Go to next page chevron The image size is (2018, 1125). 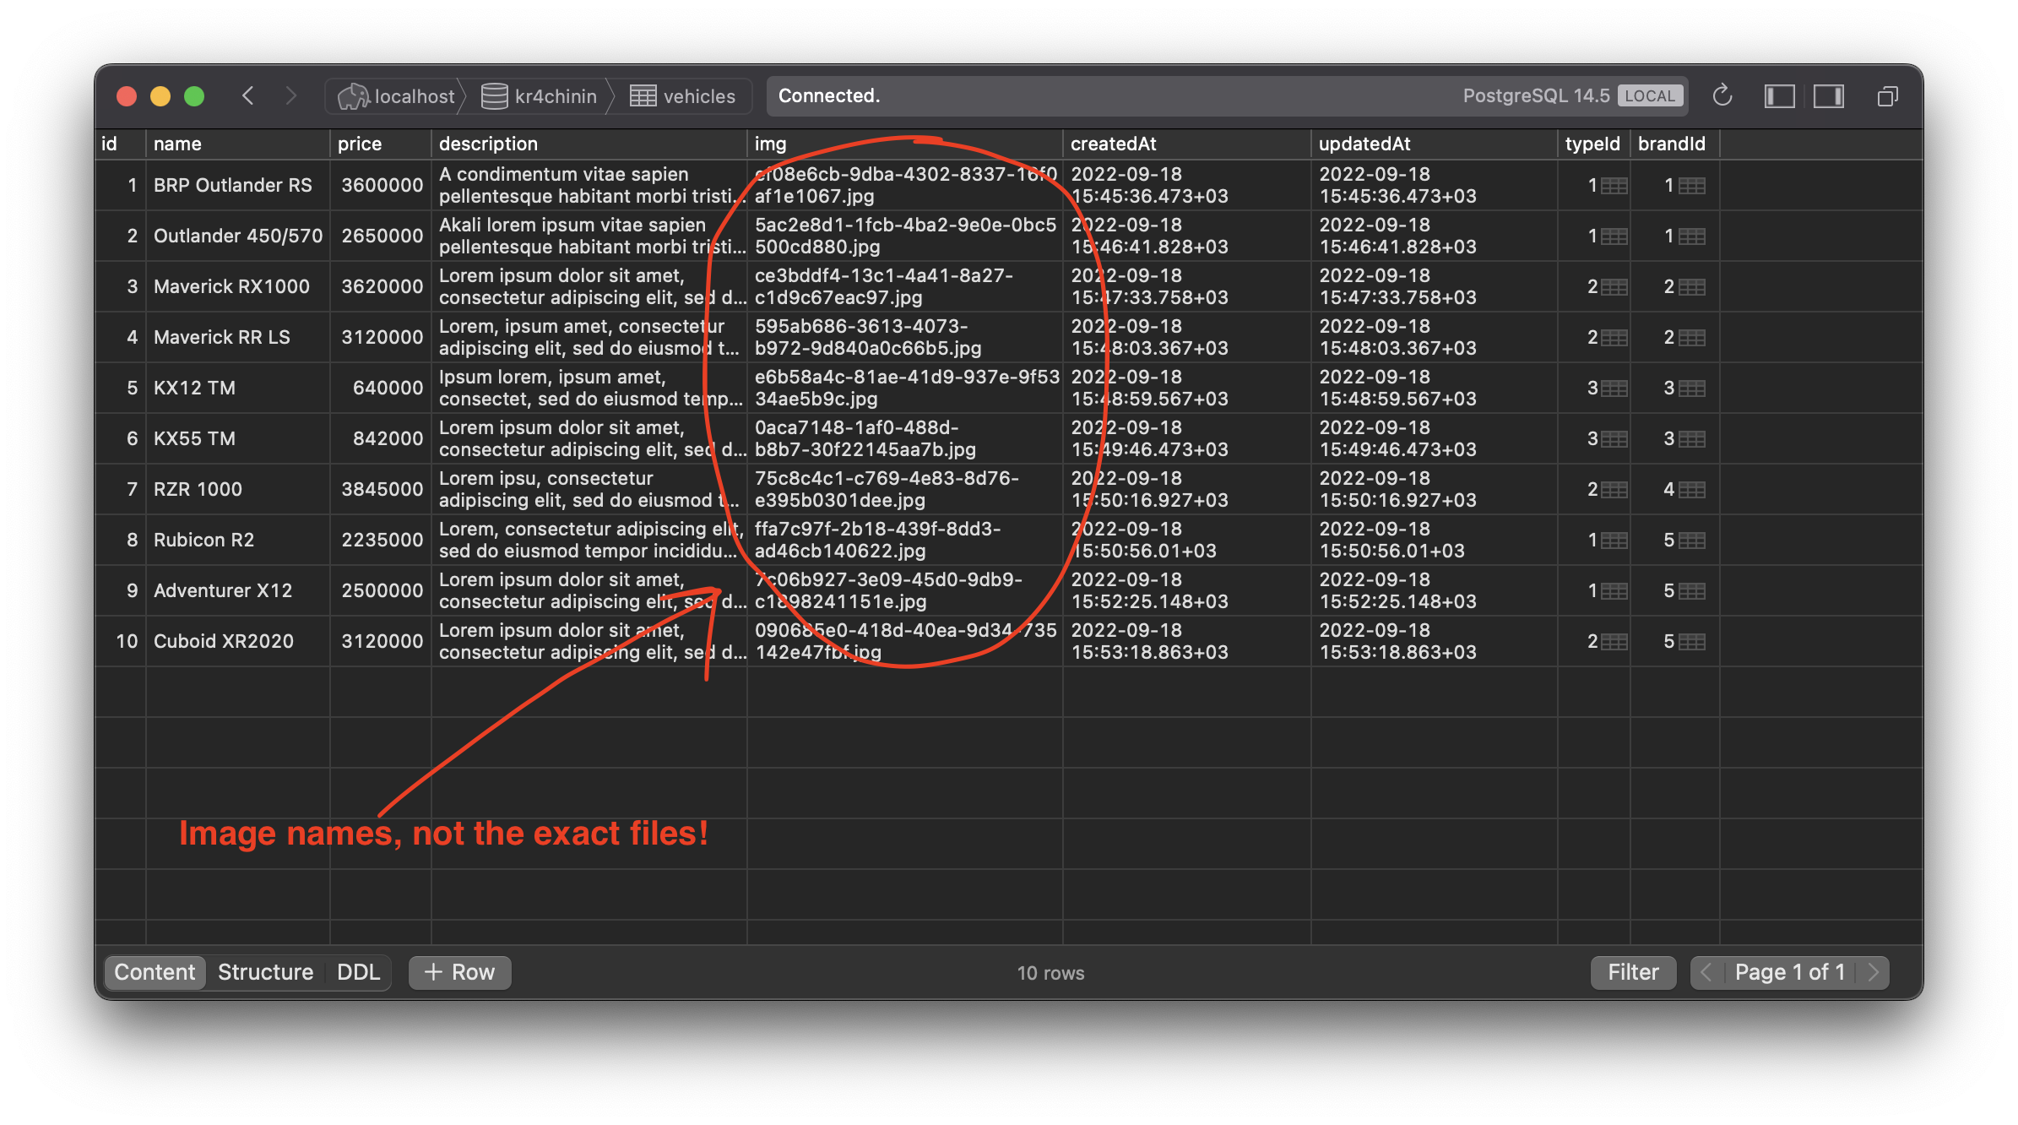coord(1873,972)
